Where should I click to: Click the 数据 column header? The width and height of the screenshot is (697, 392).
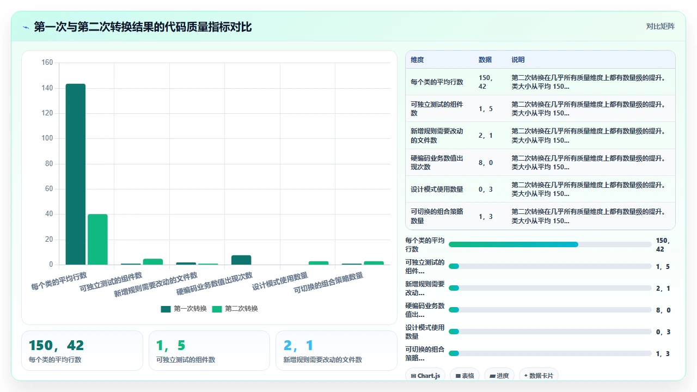coord(485,60)
